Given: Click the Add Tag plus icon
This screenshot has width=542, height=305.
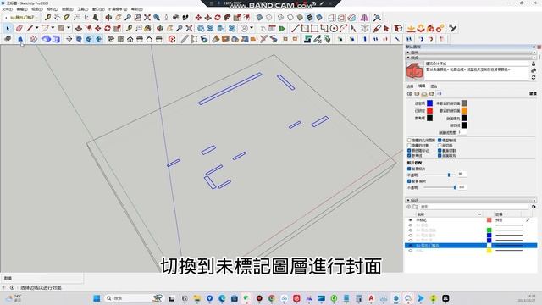Looking at the screenshot, I should tap(409, 207).
